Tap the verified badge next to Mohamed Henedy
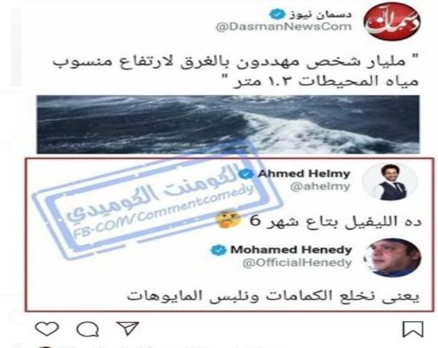 point(218,250)
